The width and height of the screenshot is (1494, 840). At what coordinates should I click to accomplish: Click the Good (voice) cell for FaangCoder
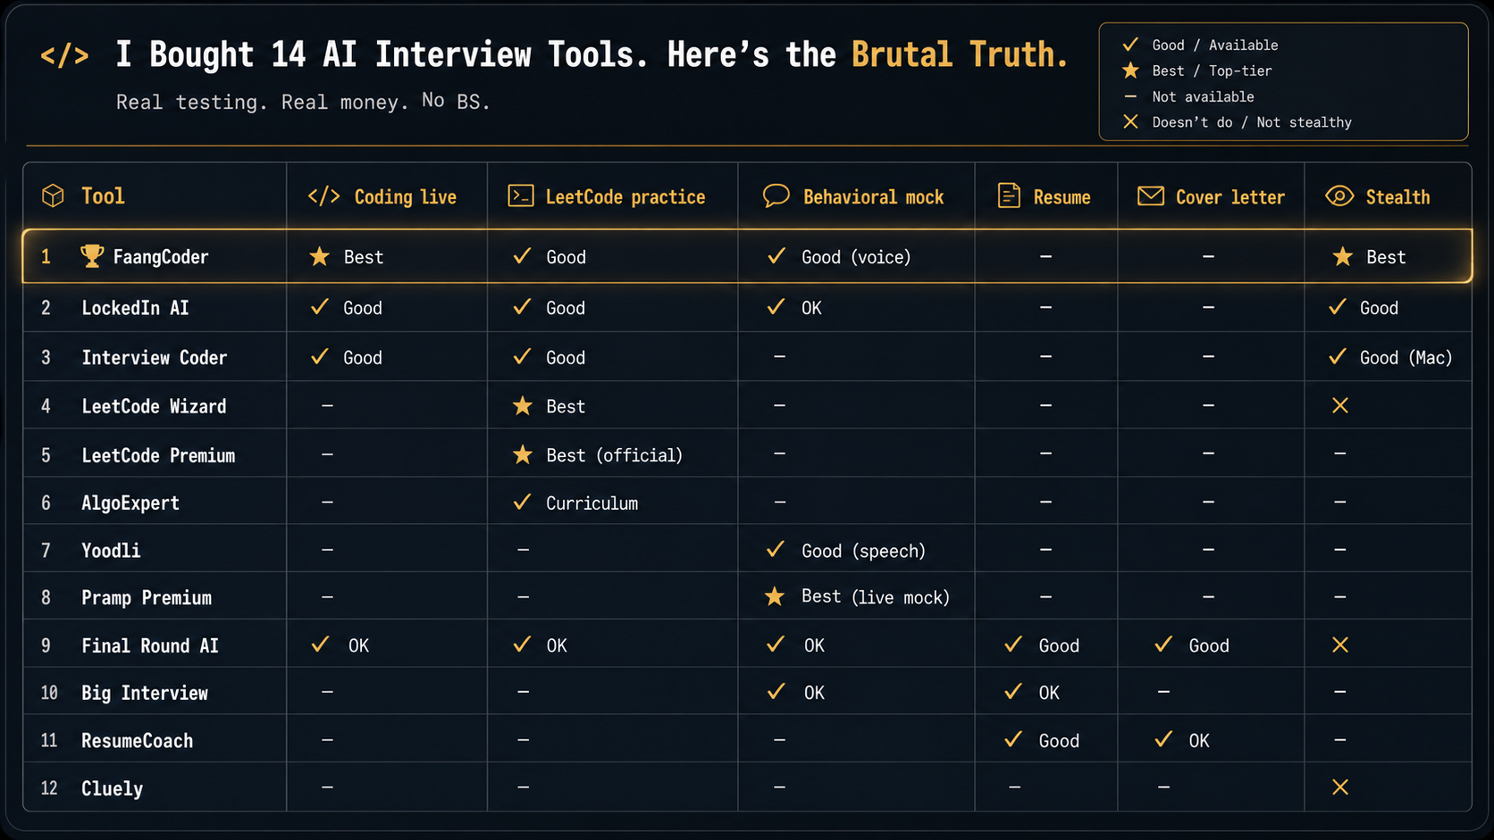coord(856,257)
